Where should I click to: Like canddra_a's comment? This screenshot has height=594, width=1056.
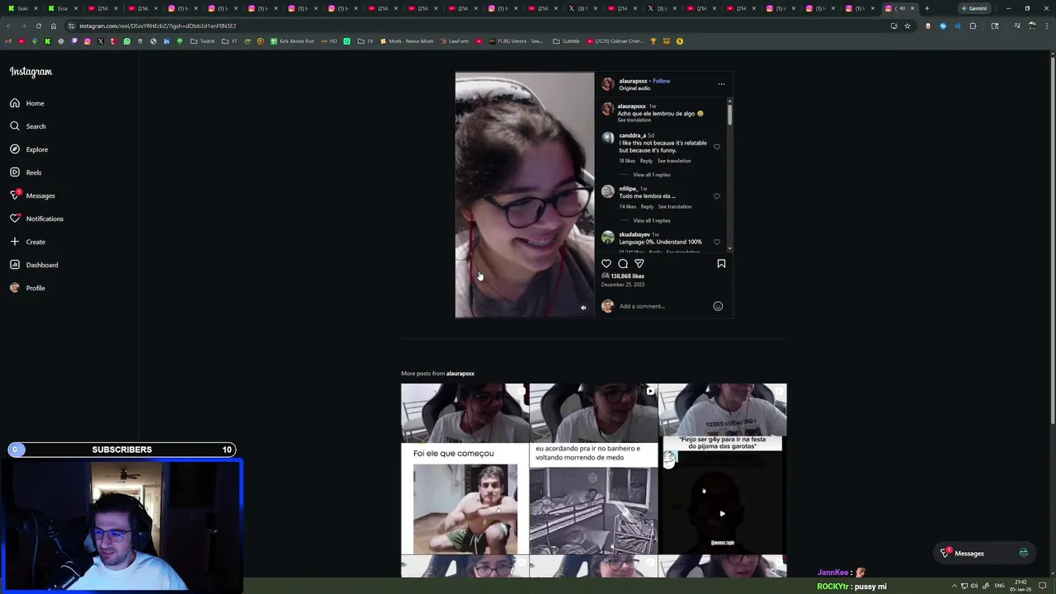click(716, 147)
